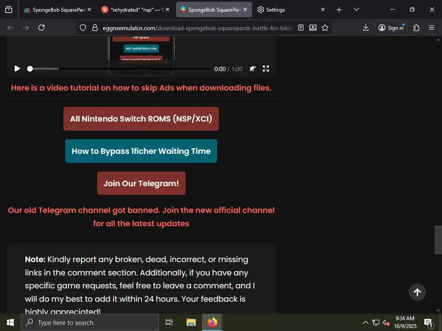
Task: Open Firefox View tab overview icon
Action: click(9, 9)
